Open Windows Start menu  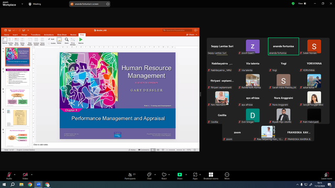coord(4,184)
